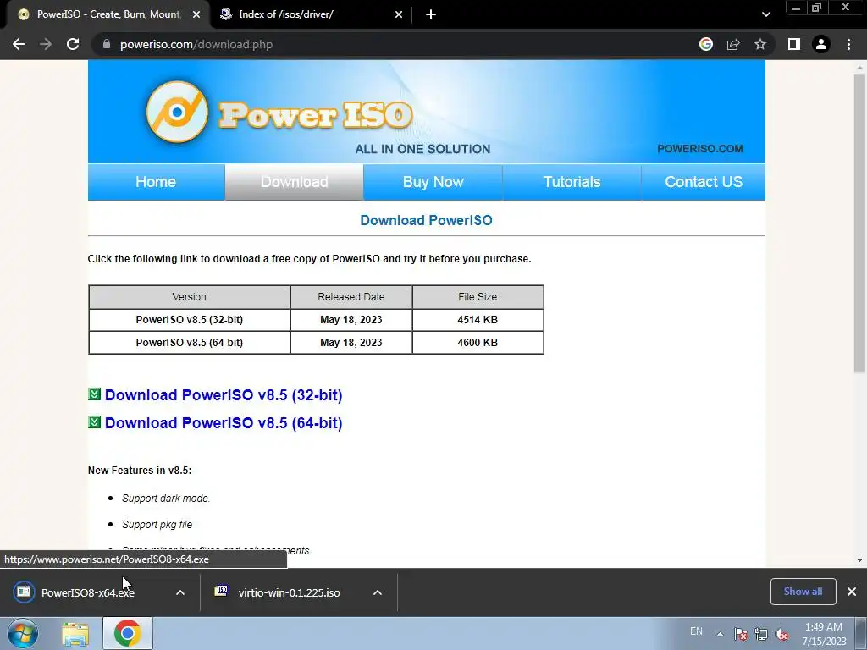Screen dimensions: 867x650
Task: Click the Released Date column header
Action: click(351, 297)
